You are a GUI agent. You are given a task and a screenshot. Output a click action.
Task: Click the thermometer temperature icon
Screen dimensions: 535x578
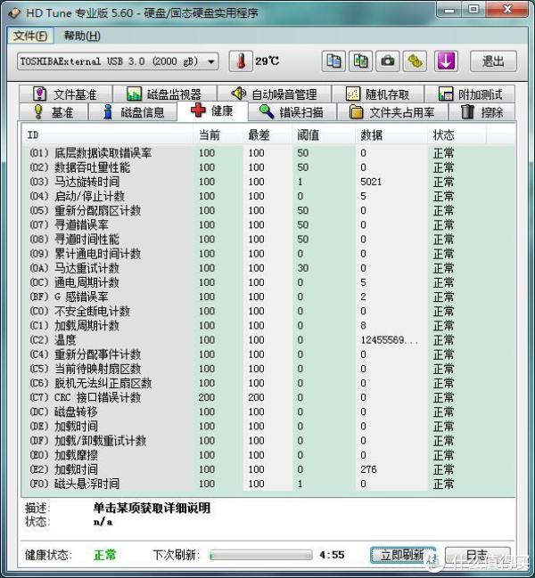point(241,61)
